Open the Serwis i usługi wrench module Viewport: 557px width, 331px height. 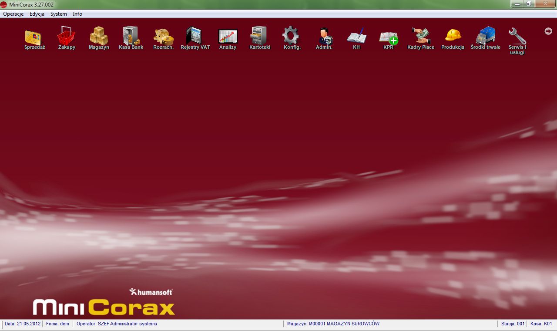(x=517, y=41)
